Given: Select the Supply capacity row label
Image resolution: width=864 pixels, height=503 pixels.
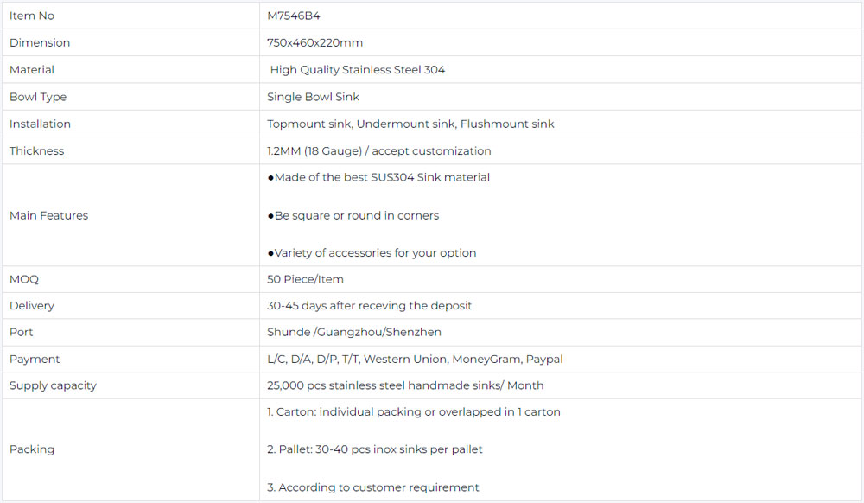Looking at the screenshot, I should coord(53,385).
